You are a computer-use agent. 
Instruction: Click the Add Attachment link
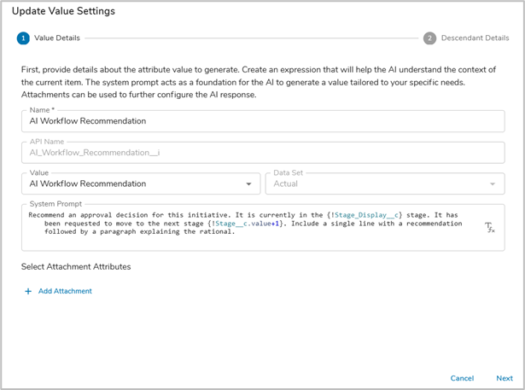point(65,291)
